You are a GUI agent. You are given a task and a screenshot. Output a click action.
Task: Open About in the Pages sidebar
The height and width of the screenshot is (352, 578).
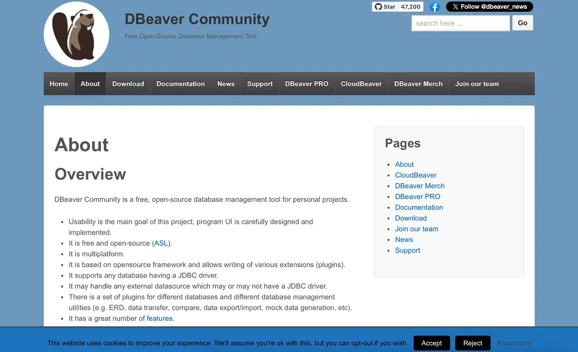404,164
